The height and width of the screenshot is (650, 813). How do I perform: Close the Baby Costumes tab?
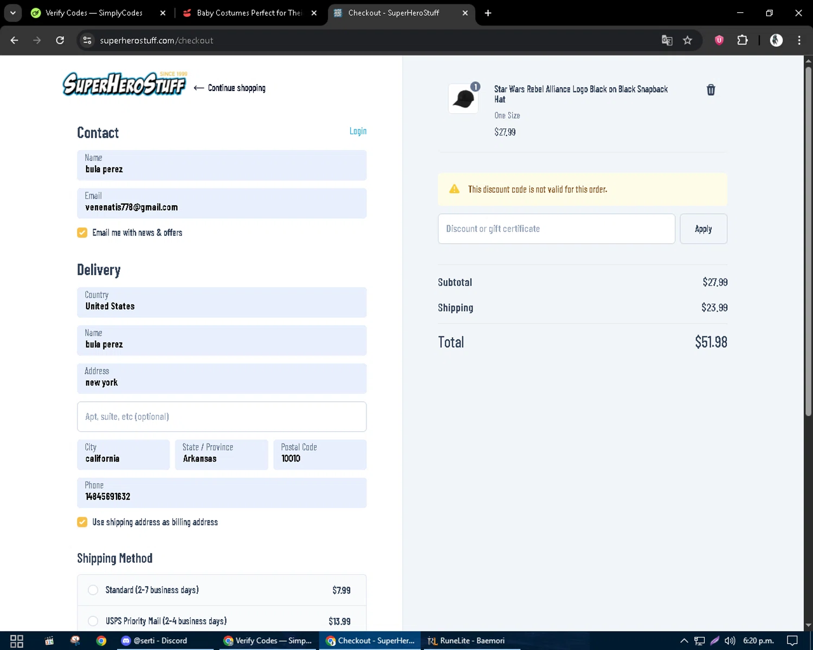click(314, 13)
